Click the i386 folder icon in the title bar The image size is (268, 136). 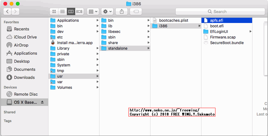point(128,4)
